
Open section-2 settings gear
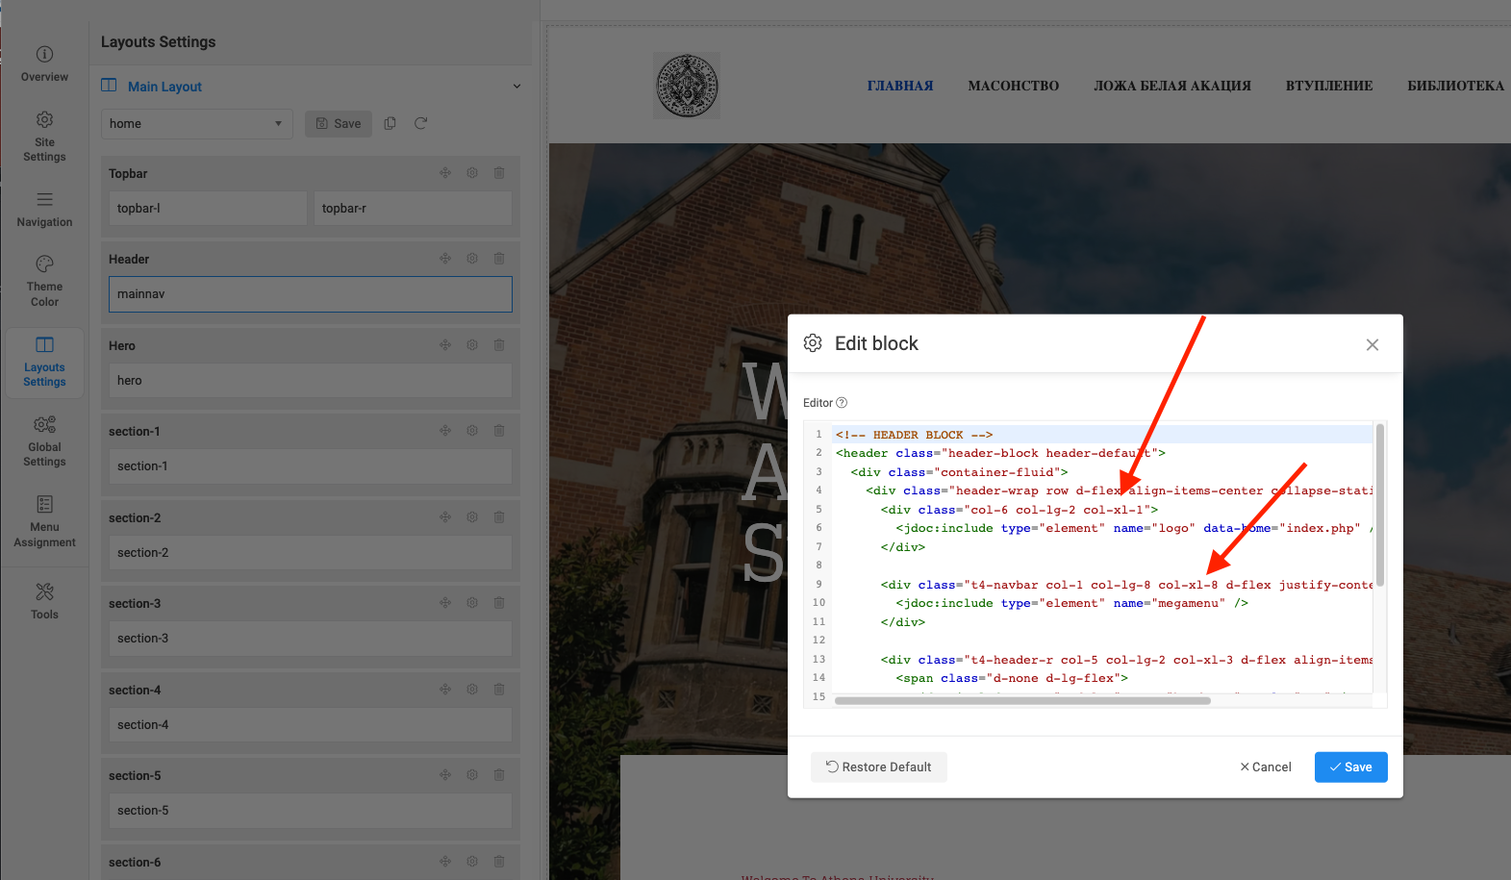(x=472, y=517)
